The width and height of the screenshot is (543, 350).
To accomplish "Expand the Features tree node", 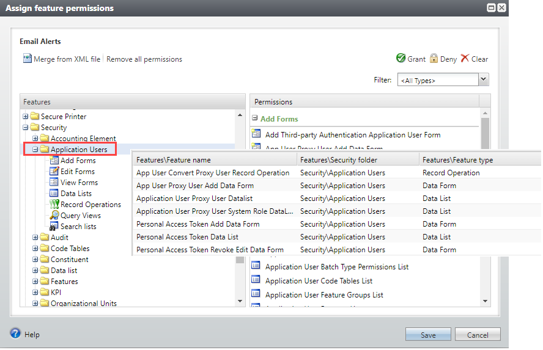I will [x=35, y=282].
